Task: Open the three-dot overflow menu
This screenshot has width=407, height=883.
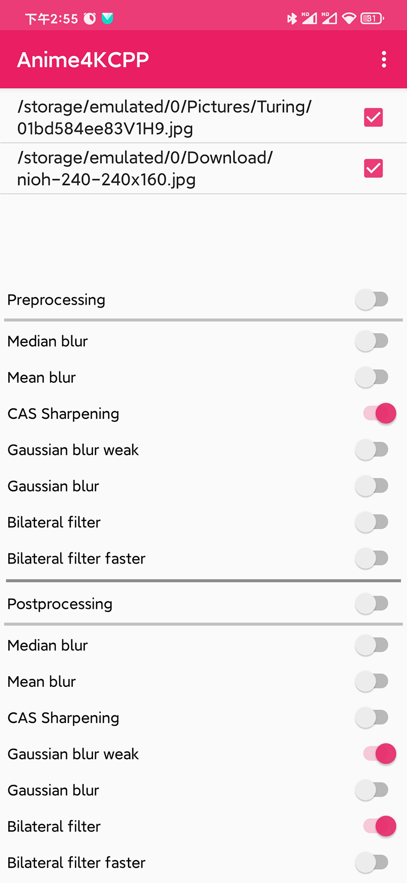Action: (384, 60)
